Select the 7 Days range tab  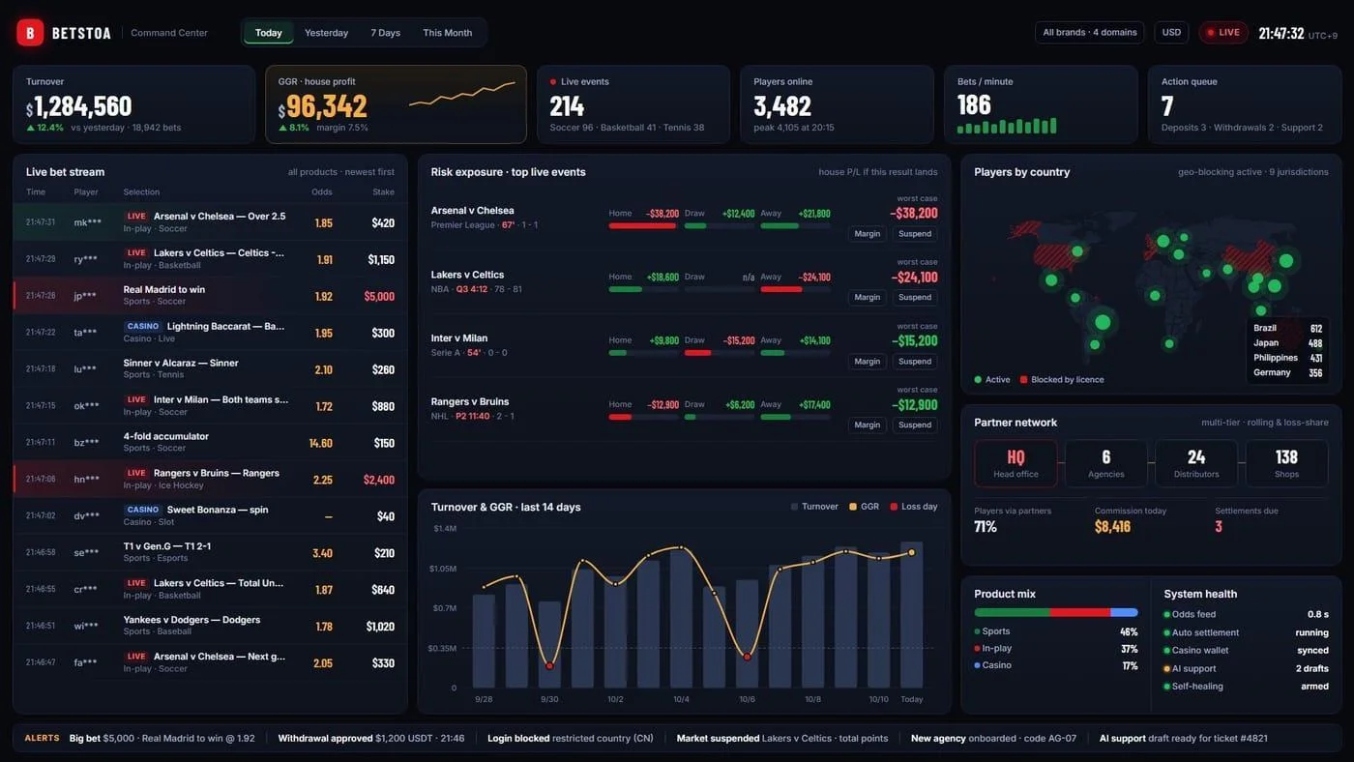(x=385, y=33)
